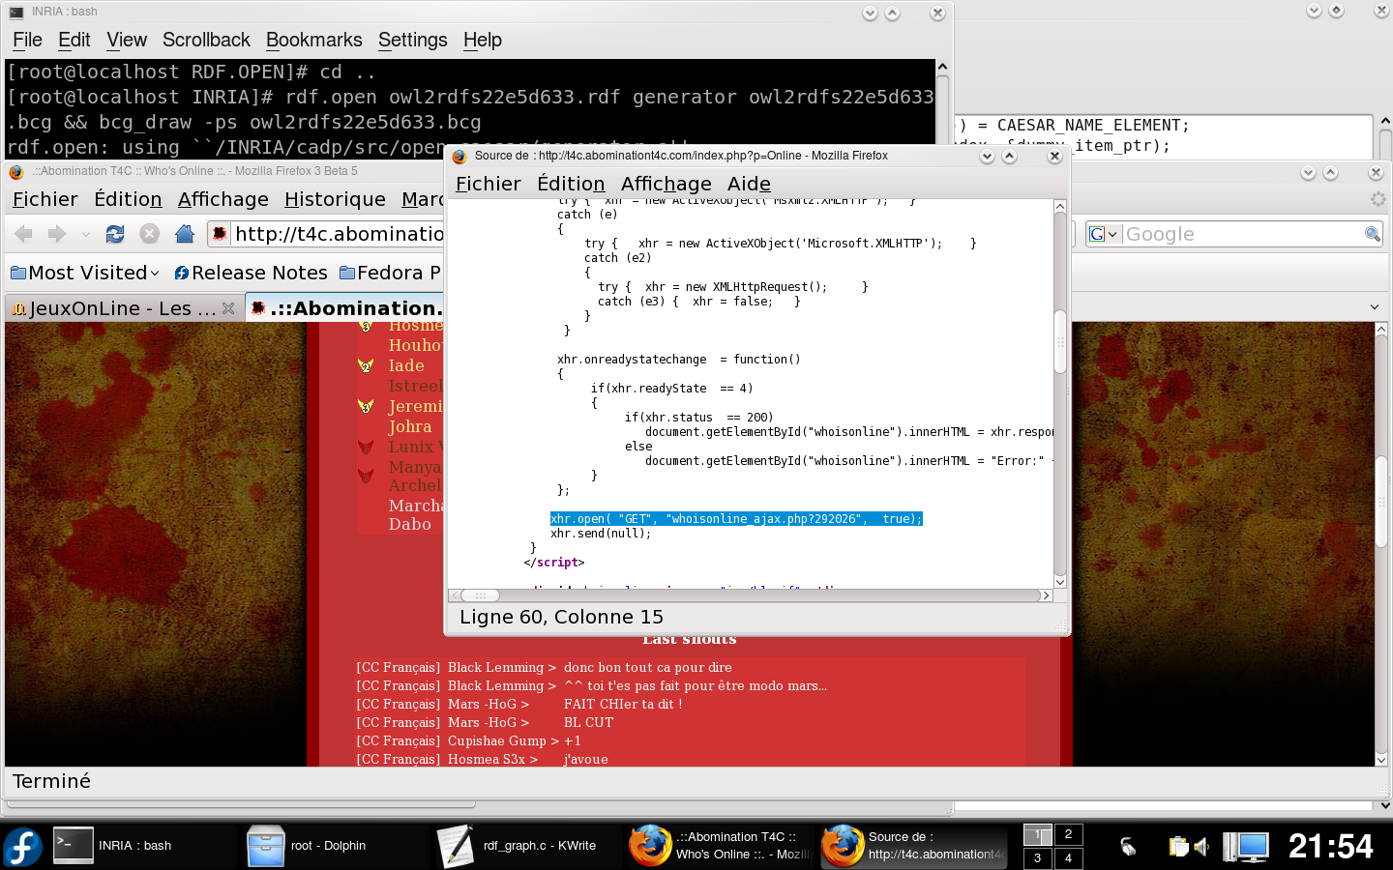Open Google search engine dropdown
The image size is (1393, 870).
coord(1103,234)
